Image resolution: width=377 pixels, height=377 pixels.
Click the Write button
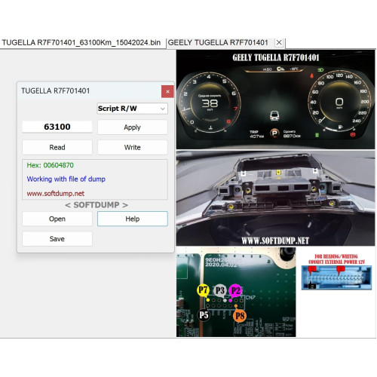tap(132, 147)
